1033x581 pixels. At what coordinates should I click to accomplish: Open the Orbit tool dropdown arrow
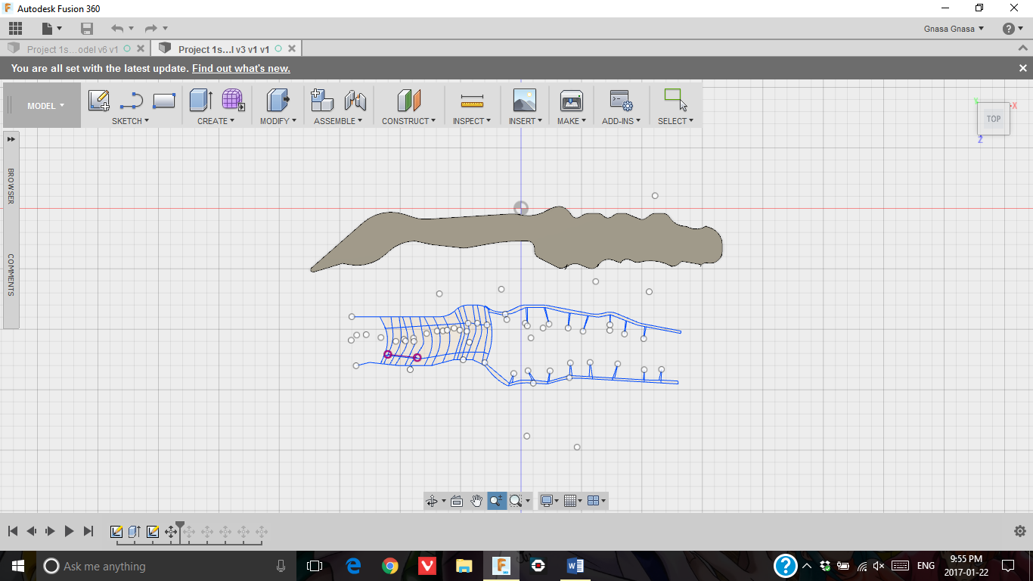point(442,500)
